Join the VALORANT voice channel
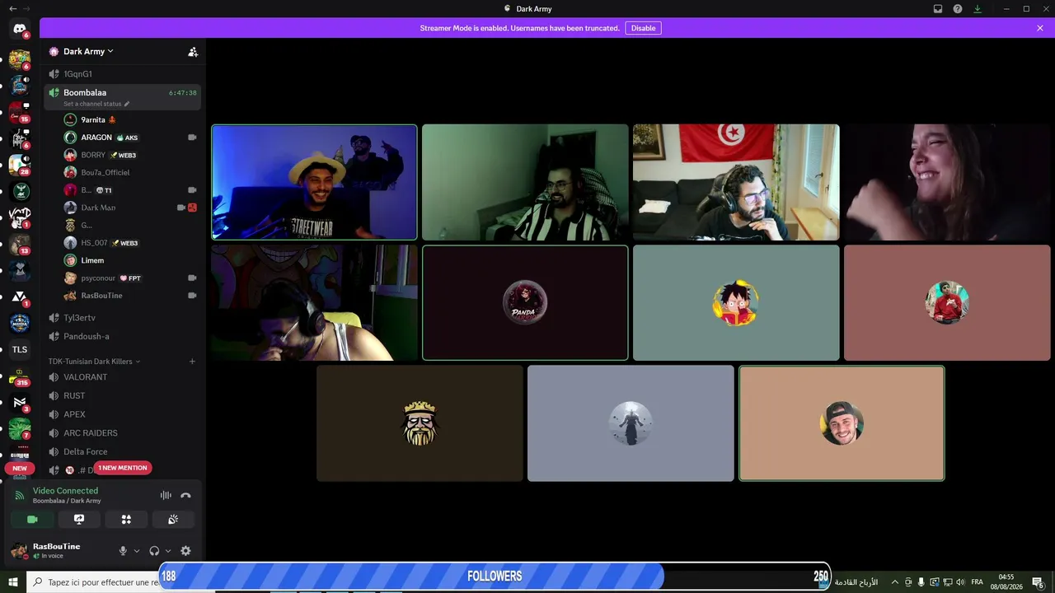1055x593 pixels. [123, 377]
